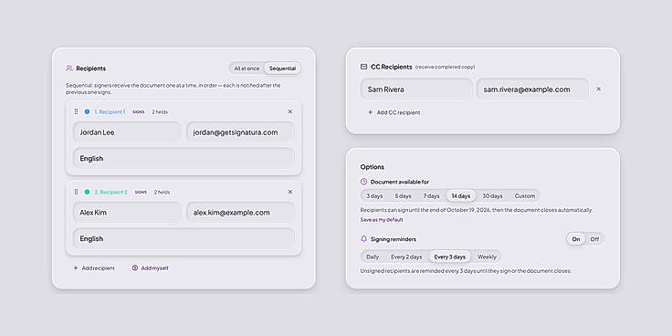This screenshot has height=336, width=672.
Task: Remove Recipient 2 with its X icon
Action: pos(290,192)
